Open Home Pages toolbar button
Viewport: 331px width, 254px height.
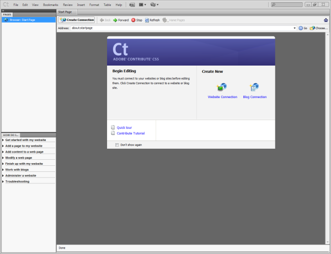[x=174, y=20]
